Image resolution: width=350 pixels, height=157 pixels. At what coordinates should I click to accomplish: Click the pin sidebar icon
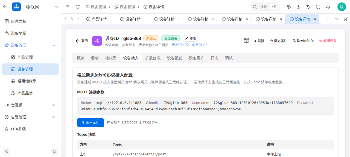pos(54,152)
